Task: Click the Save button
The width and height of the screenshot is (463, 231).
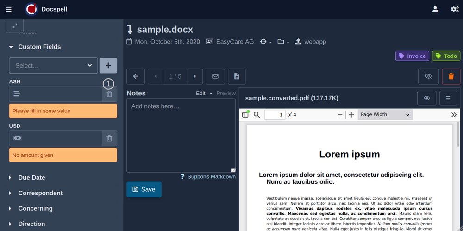Action: coord(144,189)
